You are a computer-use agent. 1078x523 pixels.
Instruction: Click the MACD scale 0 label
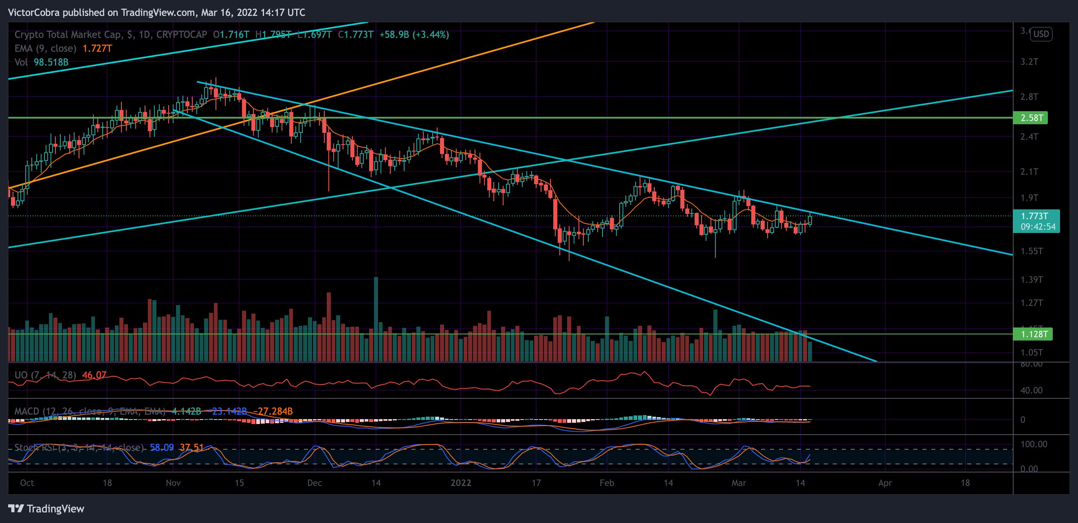coord(1023,420)
